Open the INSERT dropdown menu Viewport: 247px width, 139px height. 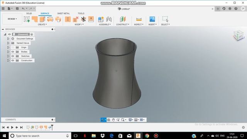click(152, 24)
